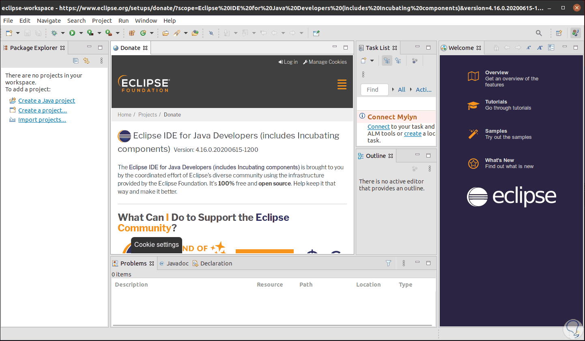Click the Filter icon in the Problems view
The height and width of the screenshot is (341, 585).
tap(388, 263)
